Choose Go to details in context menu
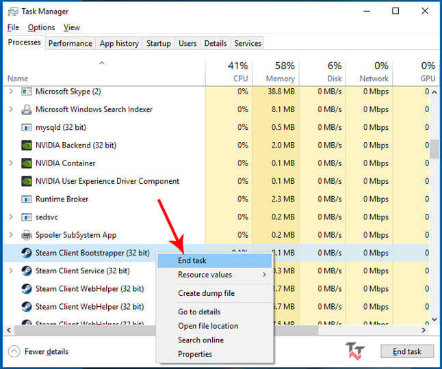This screenshot has width=442, height=369. 215,312
